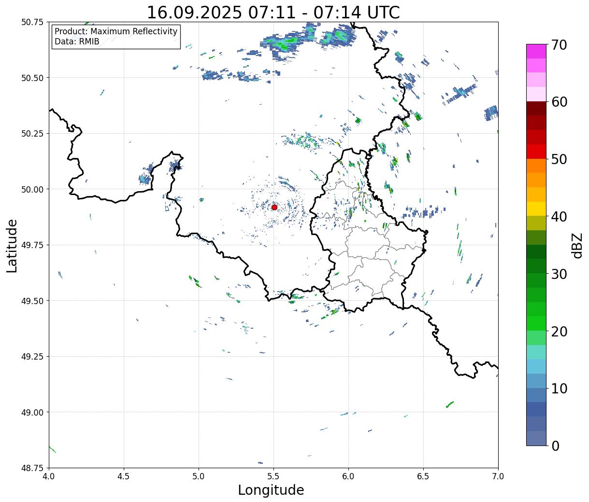This screenshot has width=589, height=502.
Task: Click the 50 tick on colorbar
Action: coord(559,159)
